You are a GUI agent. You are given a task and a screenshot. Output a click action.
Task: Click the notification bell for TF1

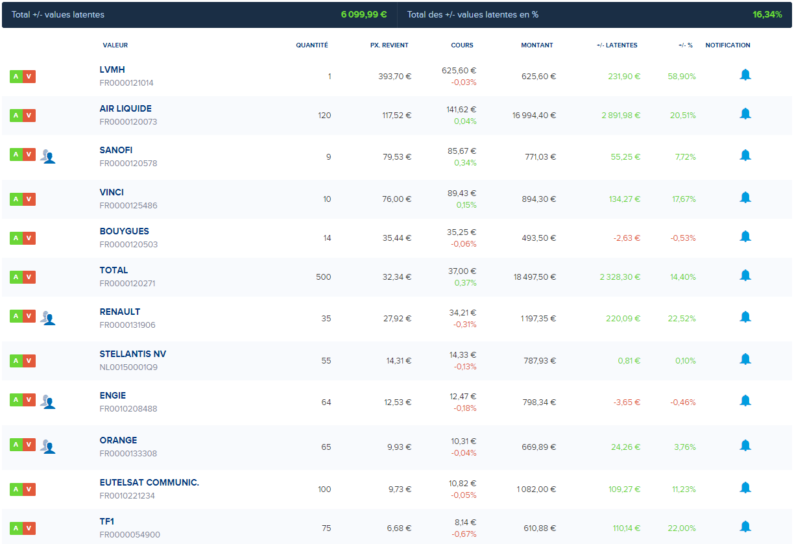coord(745,527)
